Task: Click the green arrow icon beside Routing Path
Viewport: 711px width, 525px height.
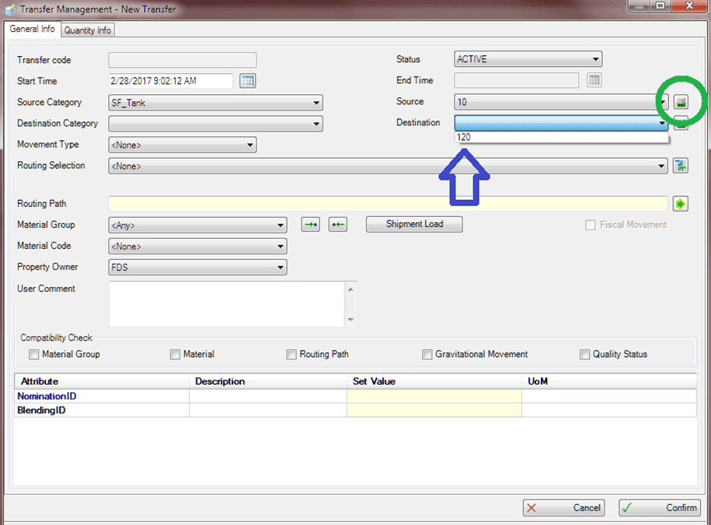Action: click(680, 203)
